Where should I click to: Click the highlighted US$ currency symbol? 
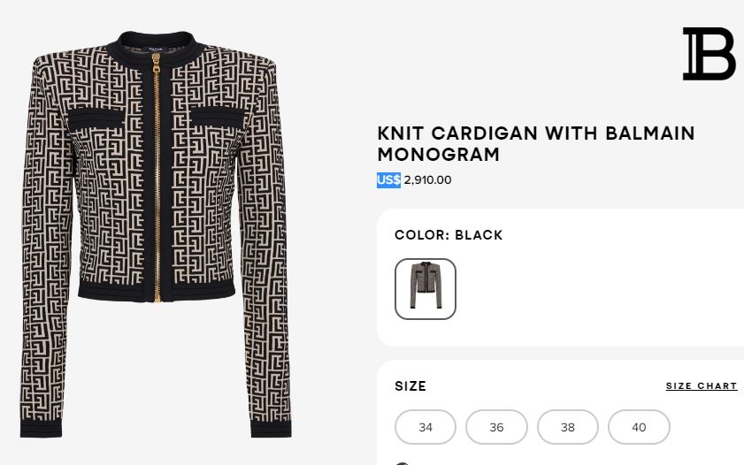tap(388, 180)
